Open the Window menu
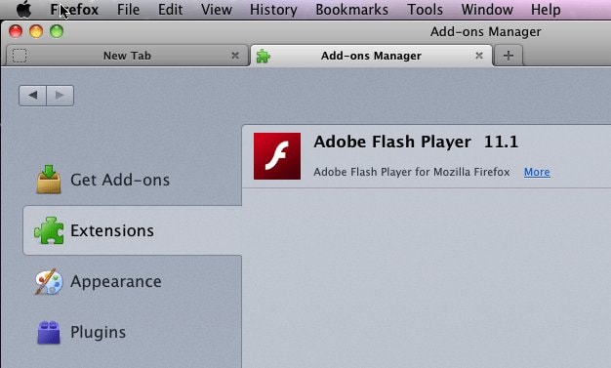Viewport: 611px width, 368px height. [x=487, y=10]
